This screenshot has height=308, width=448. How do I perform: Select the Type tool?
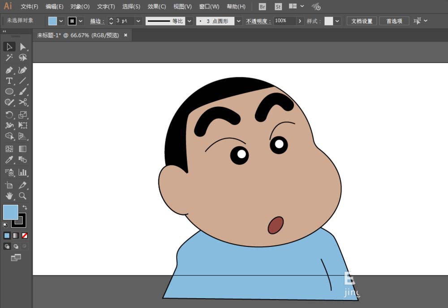click(9, 81)
